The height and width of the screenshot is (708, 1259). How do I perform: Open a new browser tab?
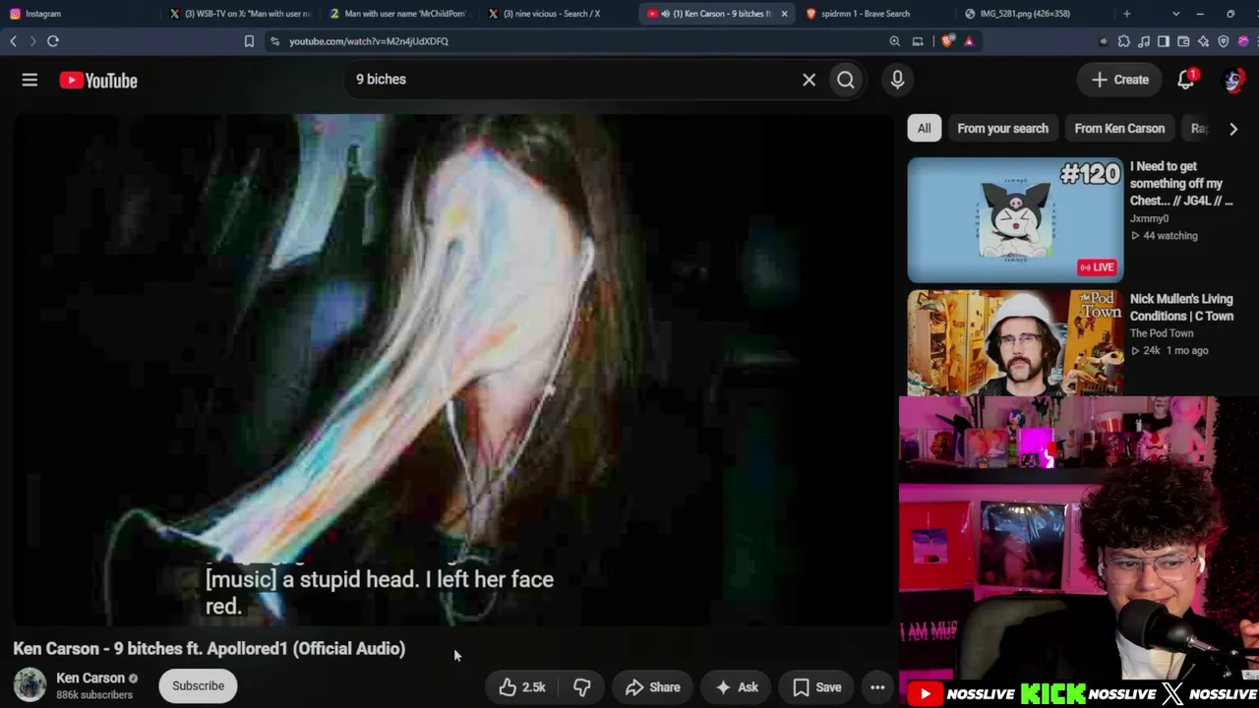click(1127, 14)
